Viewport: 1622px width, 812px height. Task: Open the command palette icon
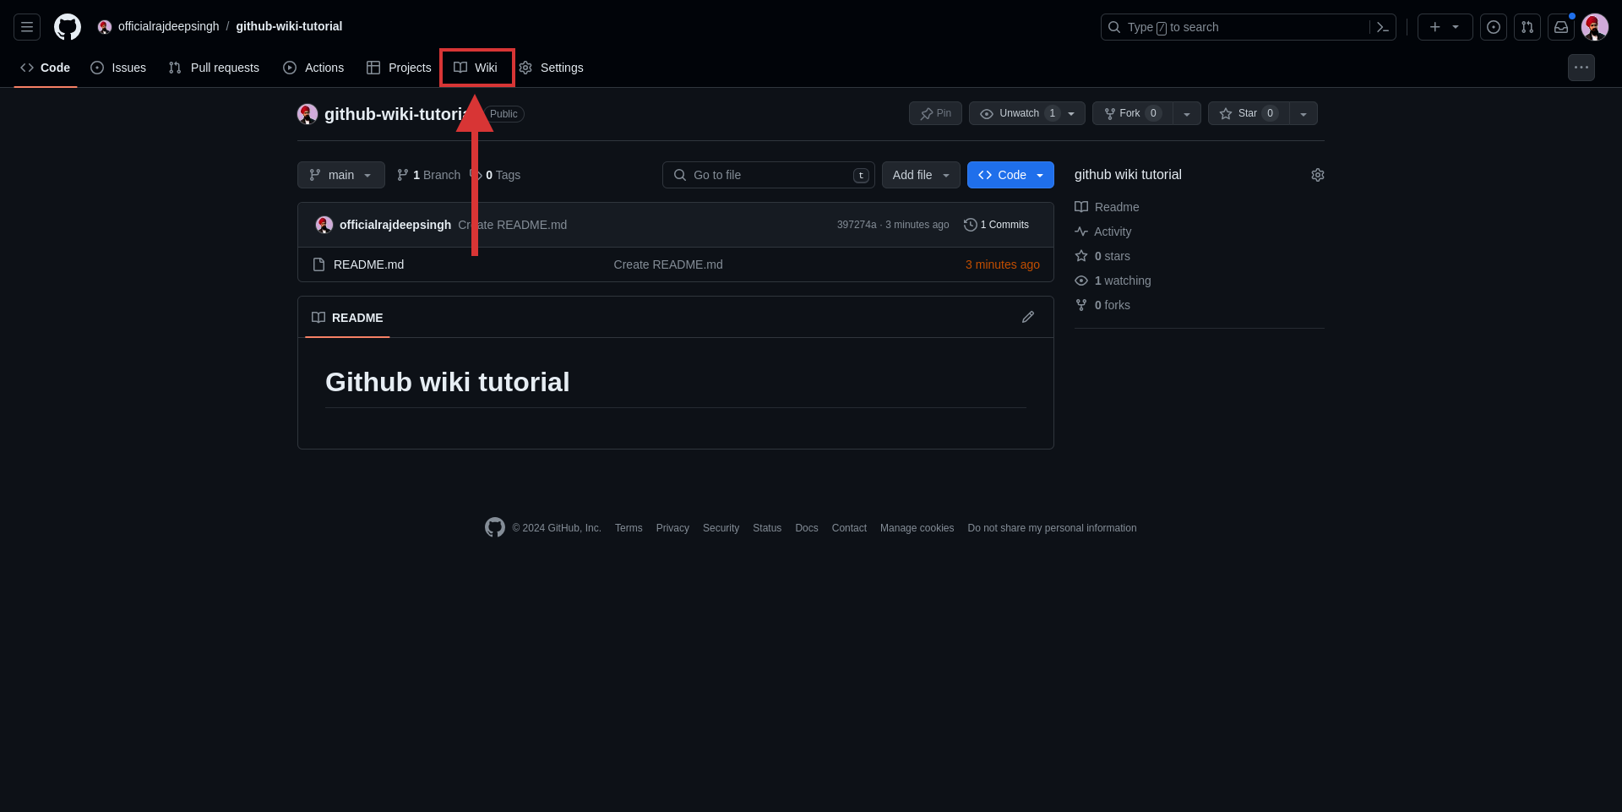(1382, 27)
